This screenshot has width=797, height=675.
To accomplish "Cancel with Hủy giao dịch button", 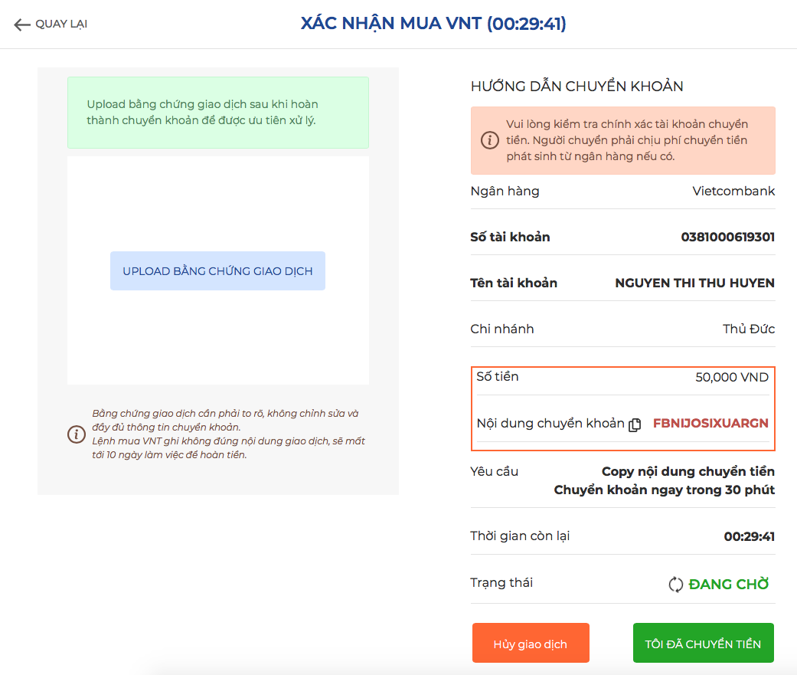I will pos(531,643).
